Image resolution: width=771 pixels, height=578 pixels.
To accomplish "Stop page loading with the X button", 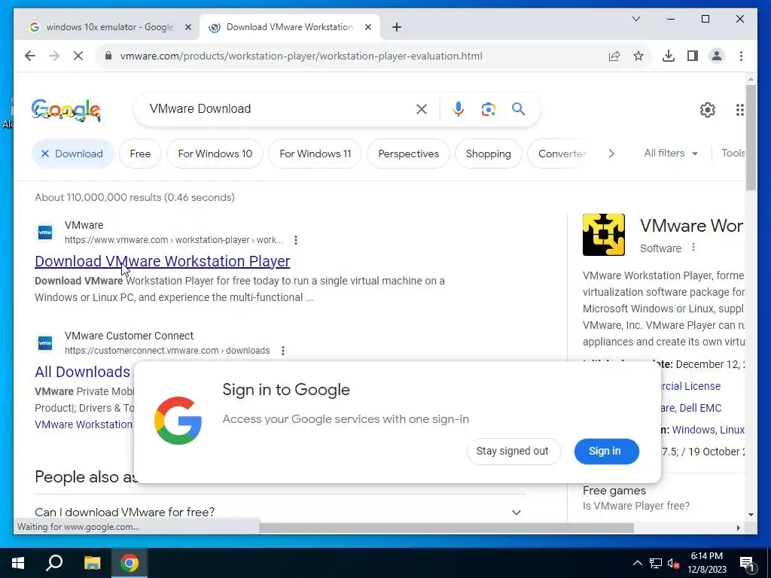I will (x=78, y=56).
